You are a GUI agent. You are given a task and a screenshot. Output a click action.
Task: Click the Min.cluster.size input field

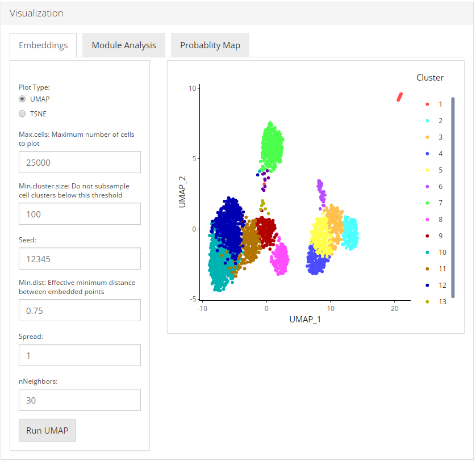coord(80,214)
